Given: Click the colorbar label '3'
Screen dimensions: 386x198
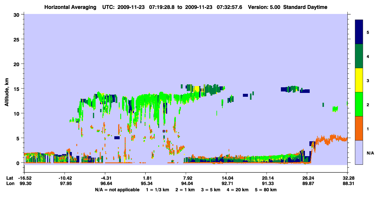Looking at the screenshot, I should [x=368, y=80].
